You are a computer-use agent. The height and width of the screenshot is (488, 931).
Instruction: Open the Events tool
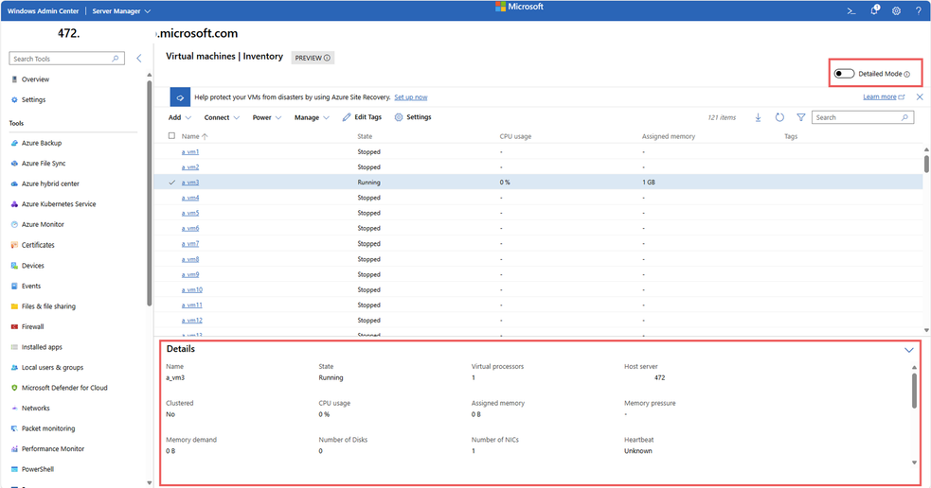click(x=31, y=286)
